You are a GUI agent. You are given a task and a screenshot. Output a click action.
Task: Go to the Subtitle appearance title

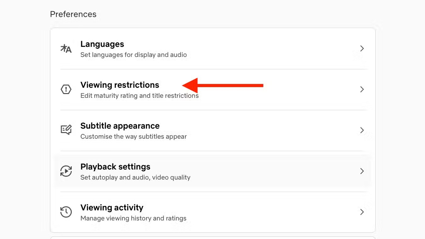(x=120, y=126)
